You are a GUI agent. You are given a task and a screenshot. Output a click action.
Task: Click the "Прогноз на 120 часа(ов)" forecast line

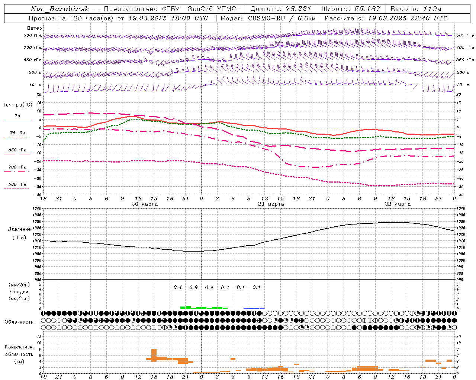coord(119,18)
